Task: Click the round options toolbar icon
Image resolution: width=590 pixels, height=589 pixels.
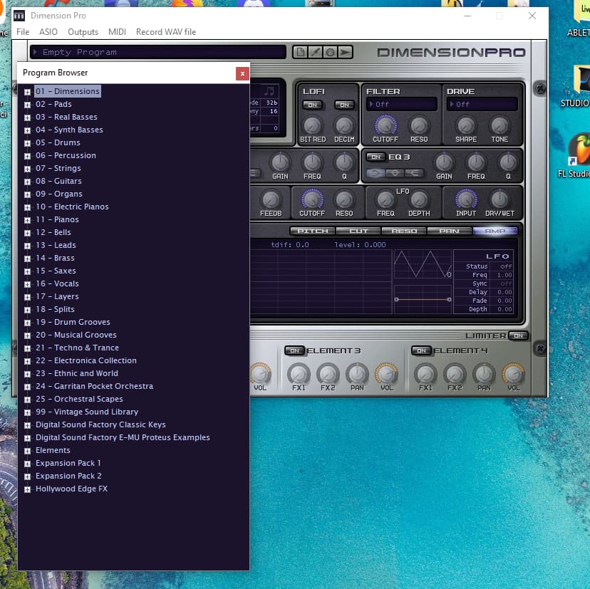Action: pos(331,52)
